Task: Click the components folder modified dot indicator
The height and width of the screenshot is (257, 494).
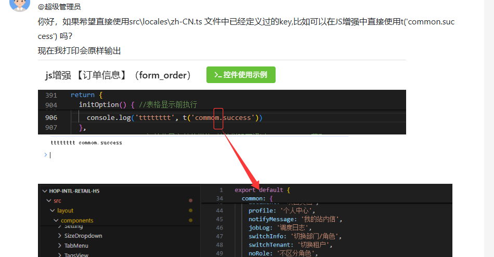Action: coord(190,221)
